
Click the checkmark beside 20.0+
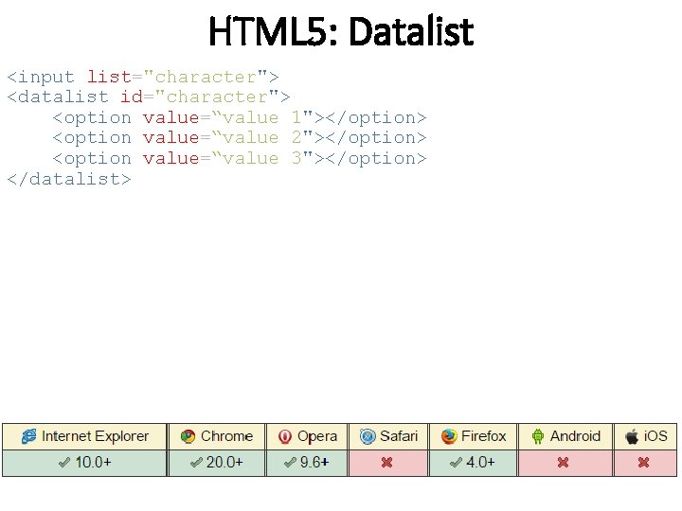(x=196, y=463)
